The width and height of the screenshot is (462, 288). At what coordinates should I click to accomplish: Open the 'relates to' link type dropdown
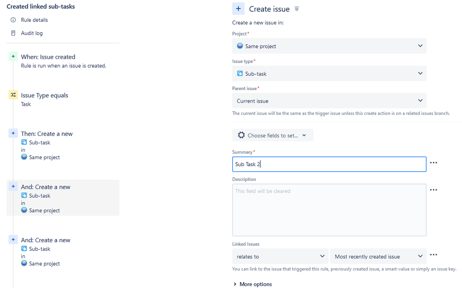[280, 257]
